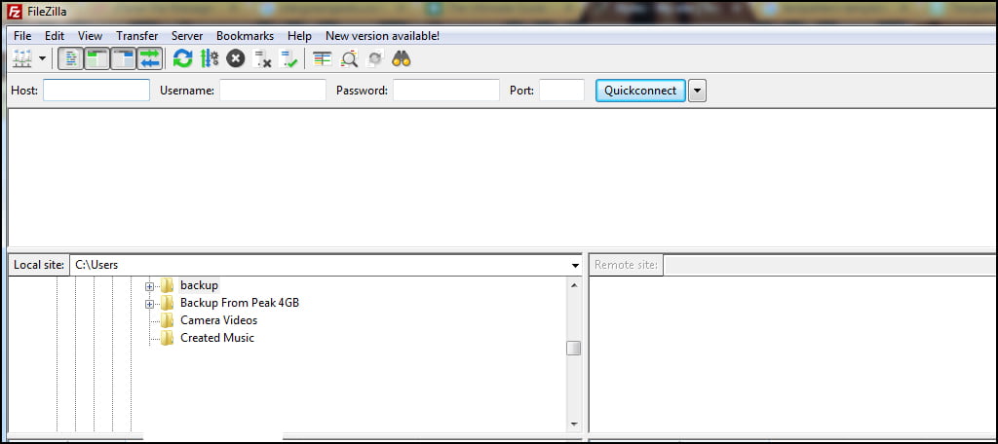Open the Site Manager icon
998x444 pixels.
coord(21,59)
